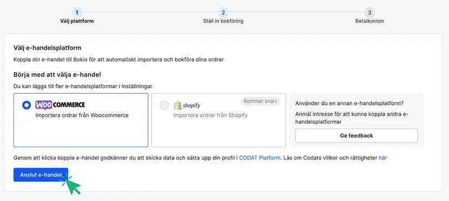Click the 'Betalkonton' step label
449x201 pixels.
point(370,21)
